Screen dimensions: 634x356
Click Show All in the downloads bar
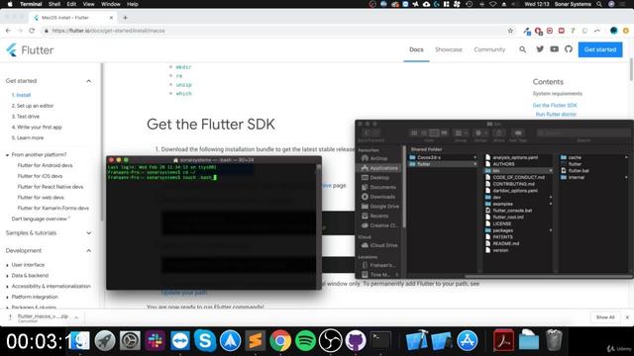605,317
